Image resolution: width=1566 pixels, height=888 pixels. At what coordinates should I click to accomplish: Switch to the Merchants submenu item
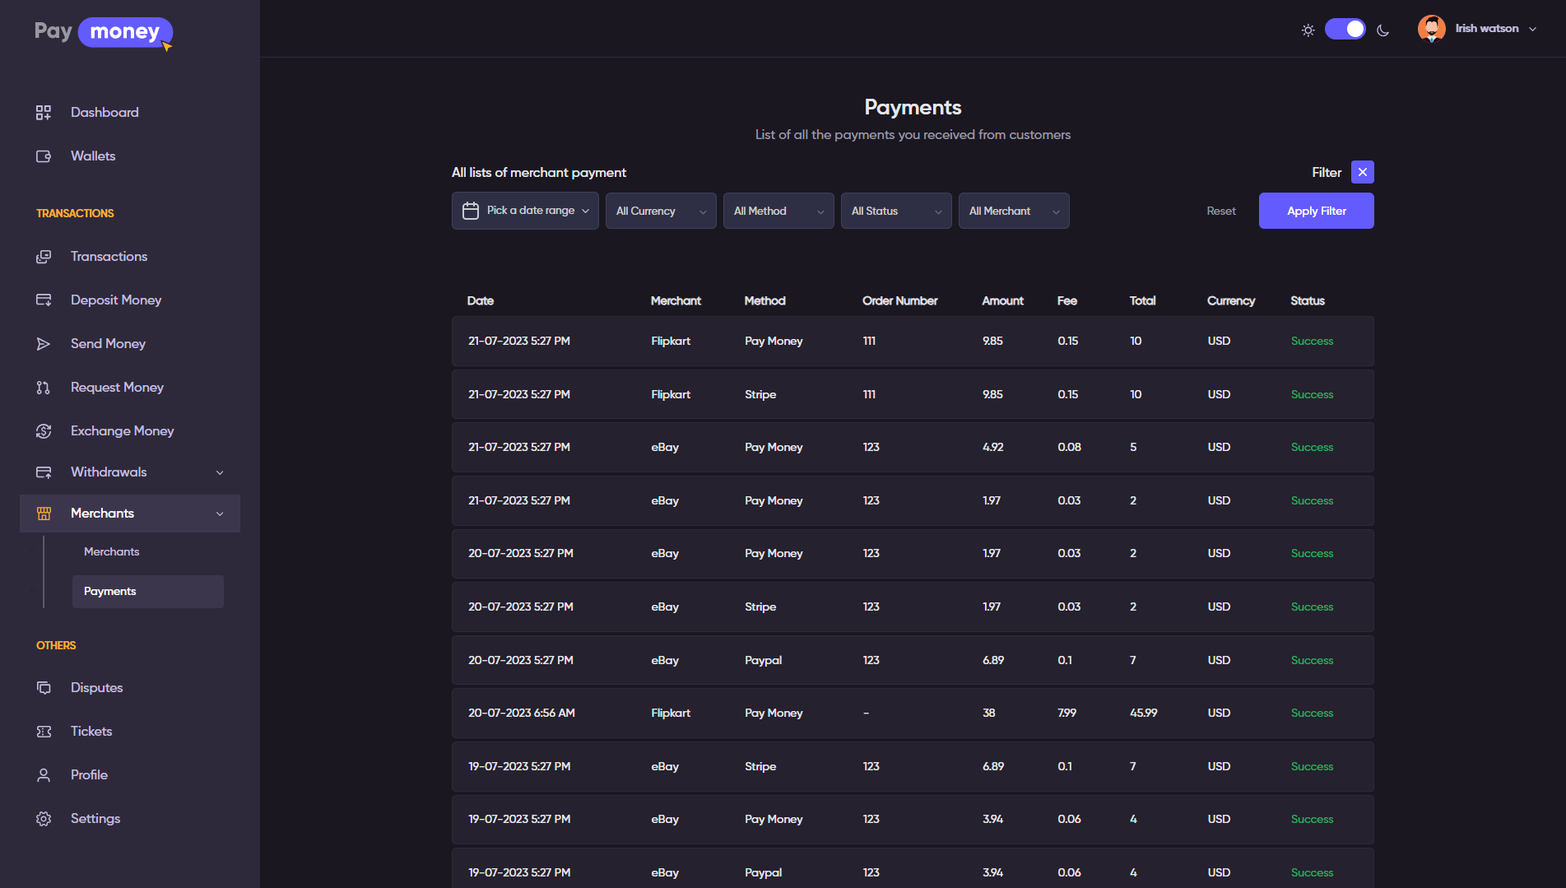(111, 551)
